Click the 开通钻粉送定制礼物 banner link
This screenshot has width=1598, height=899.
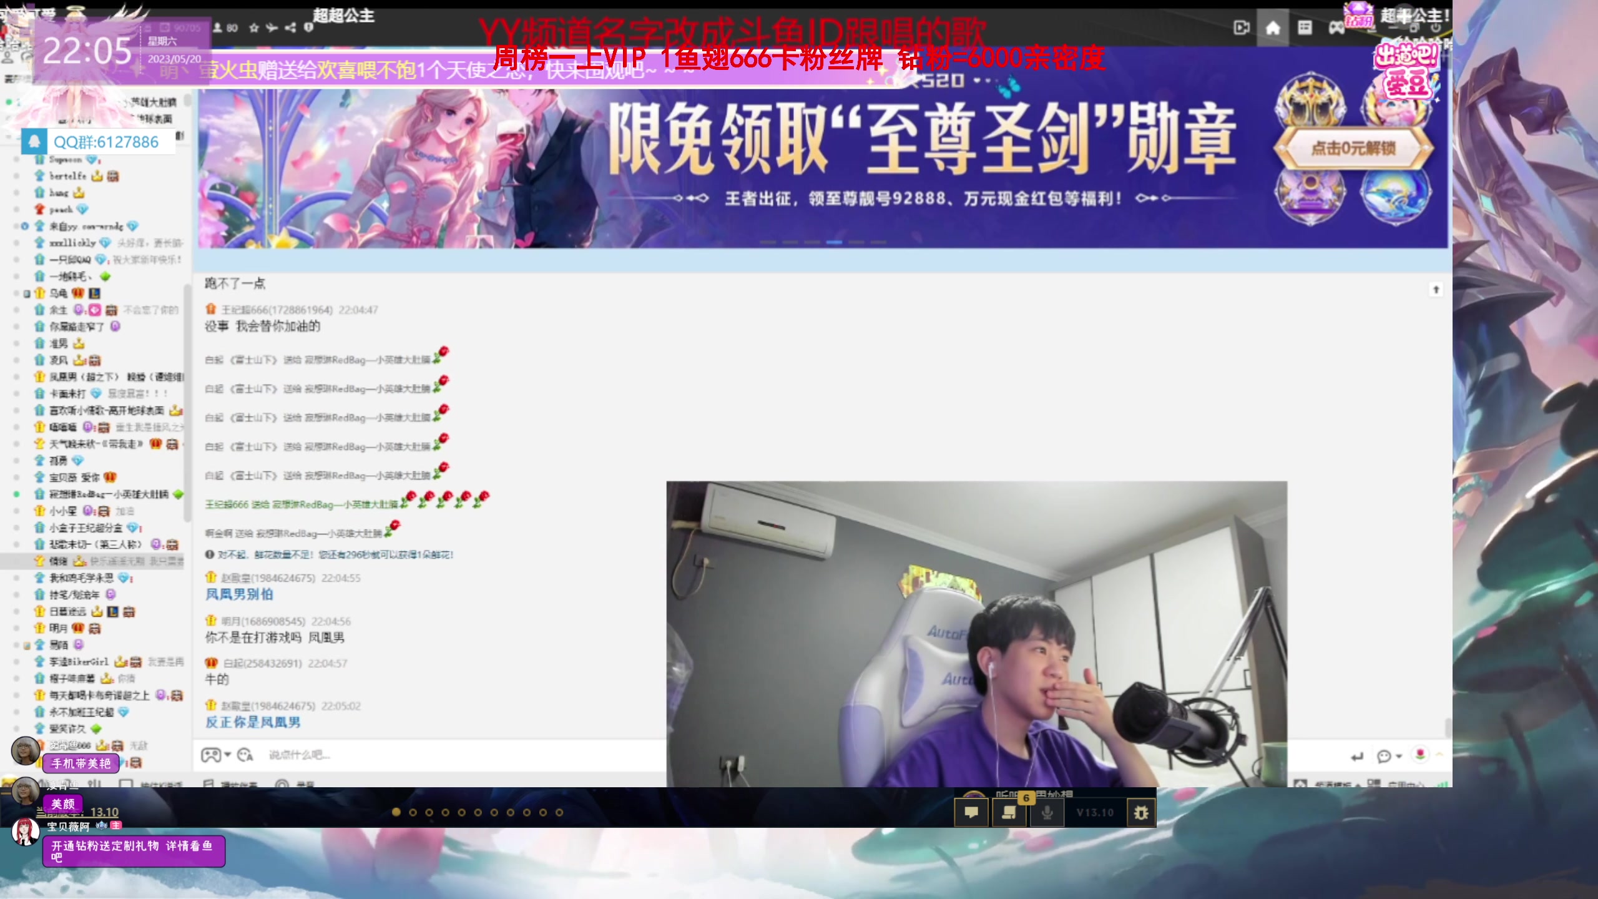[x=134, y=850]
